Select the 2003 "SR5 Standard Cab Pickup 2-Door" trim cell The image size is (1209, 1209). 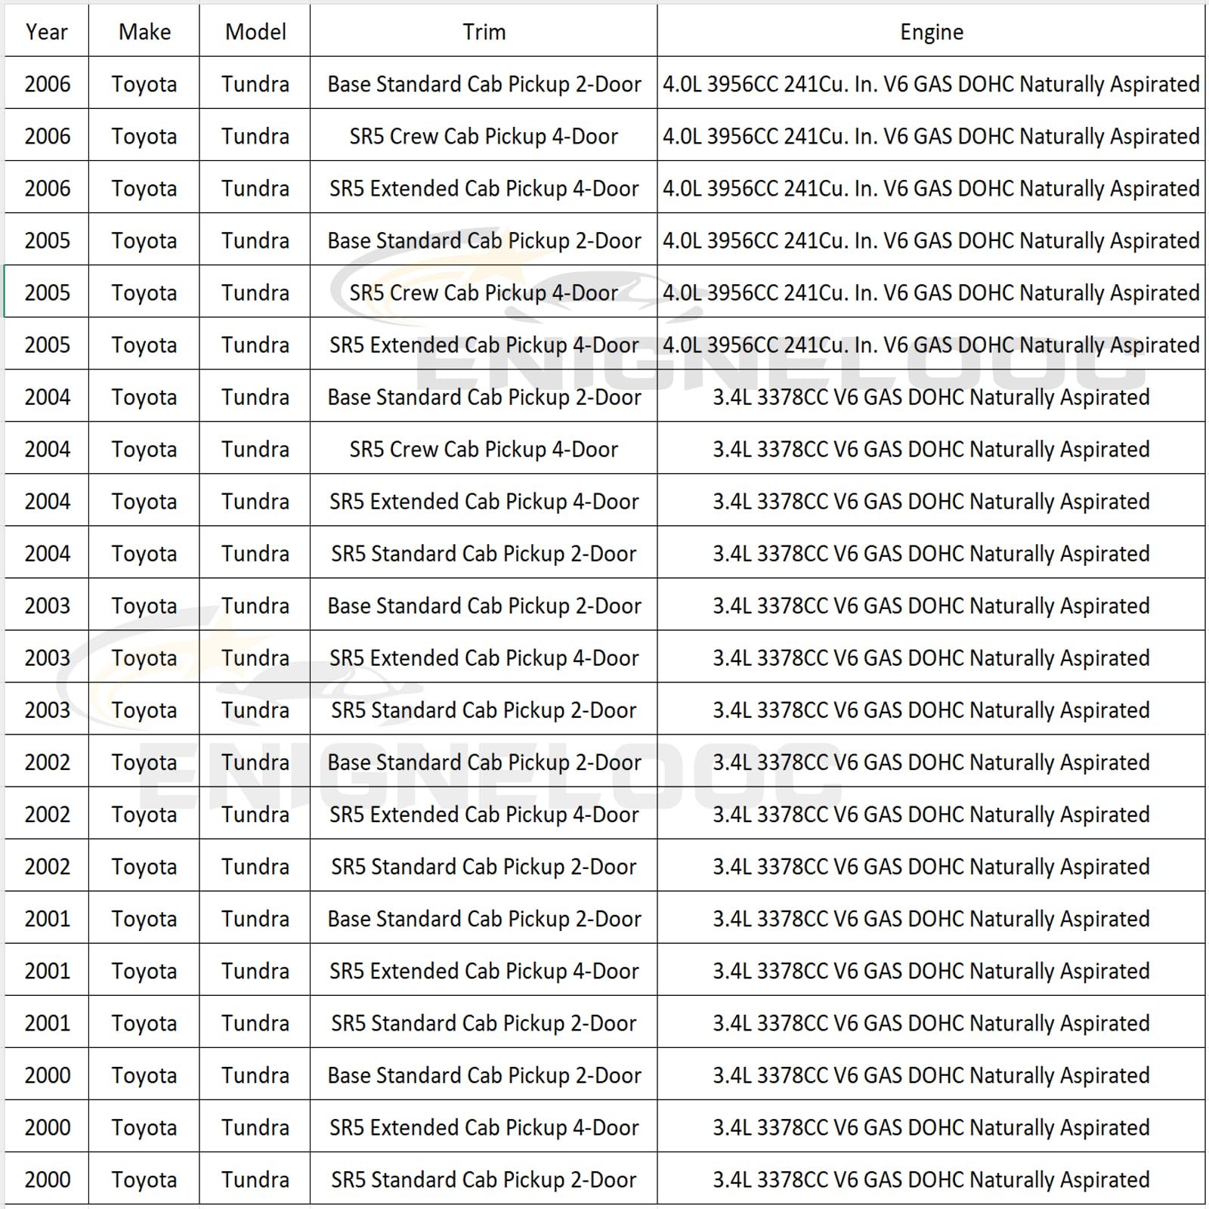(x=484, y=709)
